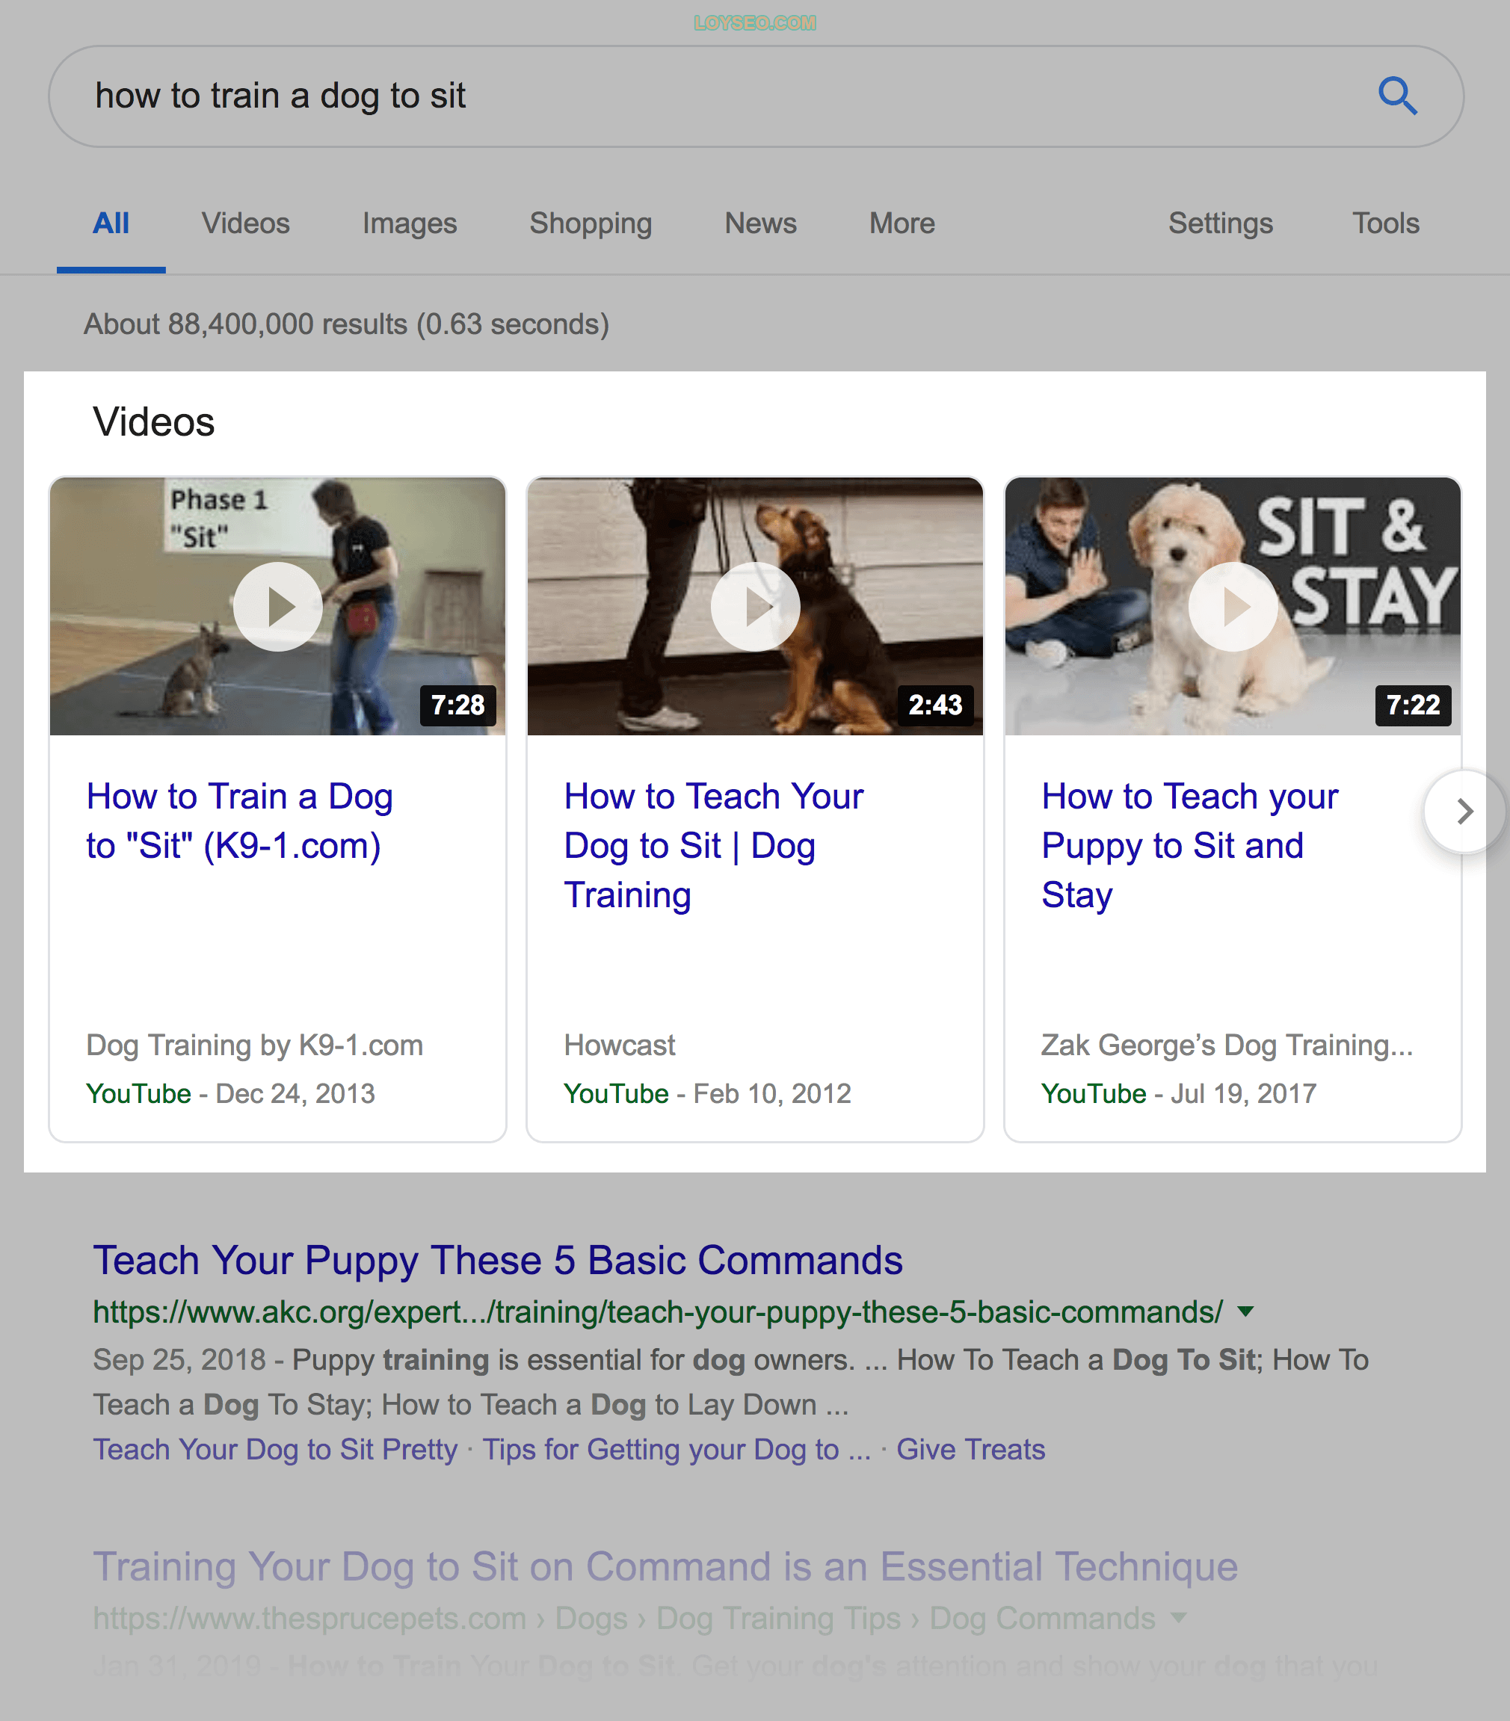Expand the More menu

(x=902, y=223)
